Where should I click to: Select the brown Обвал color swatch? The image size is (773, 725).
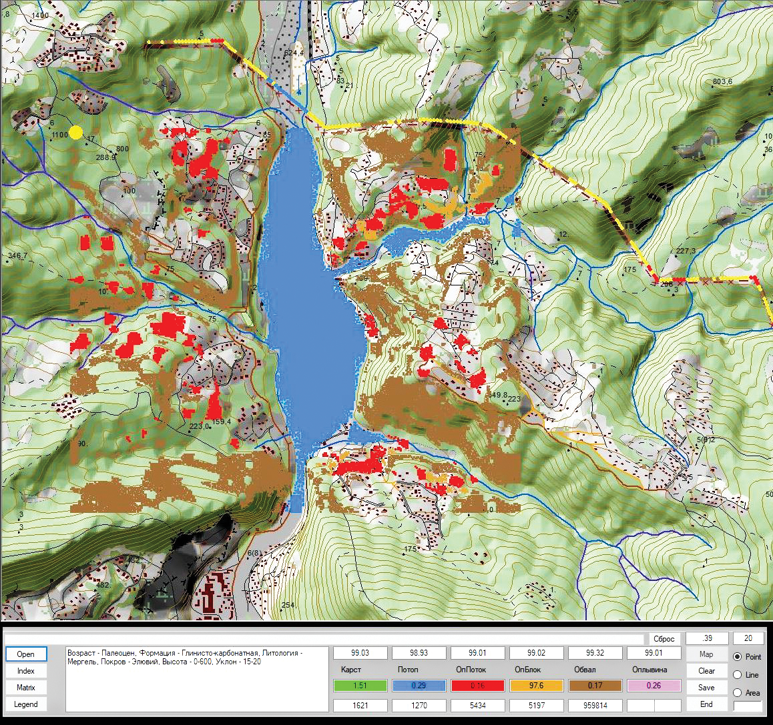tap(595, 686)
